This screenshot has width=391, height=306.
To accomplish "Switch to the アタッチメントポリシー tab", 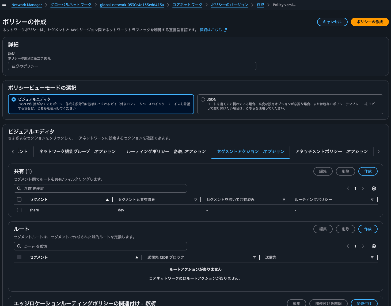I will click(332, 151).
